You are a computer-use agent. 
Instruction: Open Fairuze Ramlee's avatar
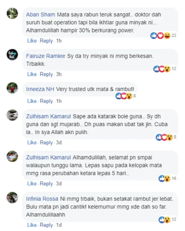(12, 55)
